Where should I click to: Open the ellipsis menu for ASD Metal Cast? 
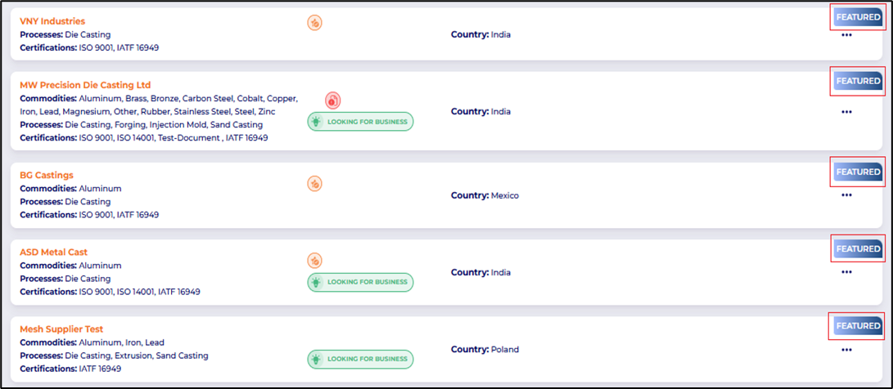click(x=846, y=272)
